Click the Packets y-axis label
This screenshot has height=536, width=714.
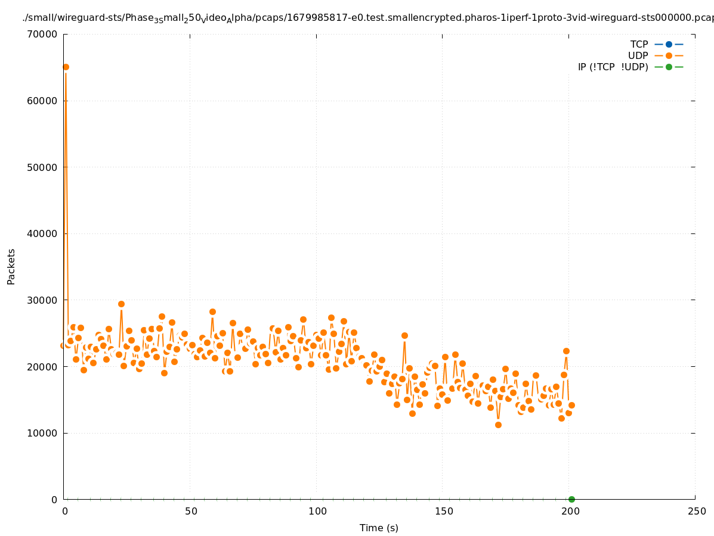(11, 266)
